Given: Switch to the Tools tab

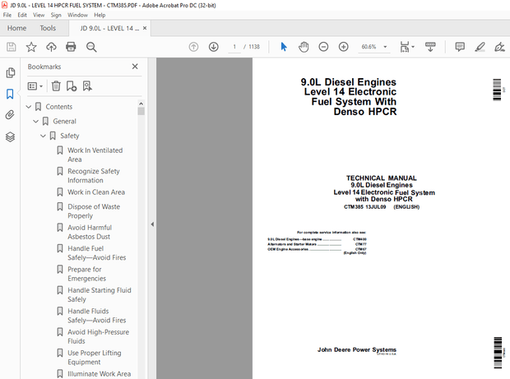Looking at the screenshot, I should pyautogui.click(x=48, y=28).
